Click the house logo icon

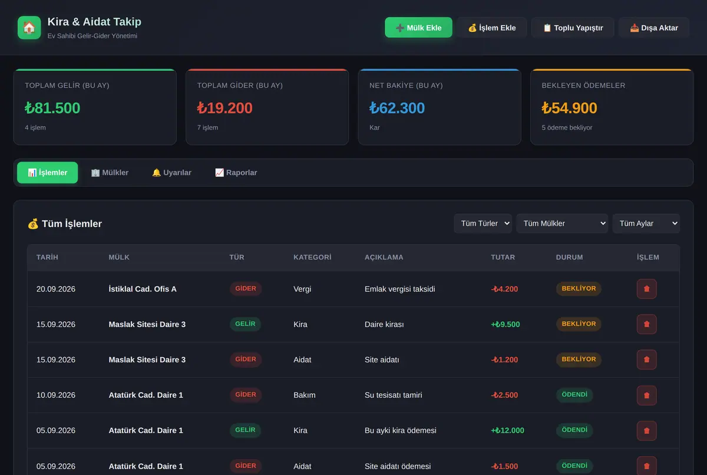coord(29,28)
